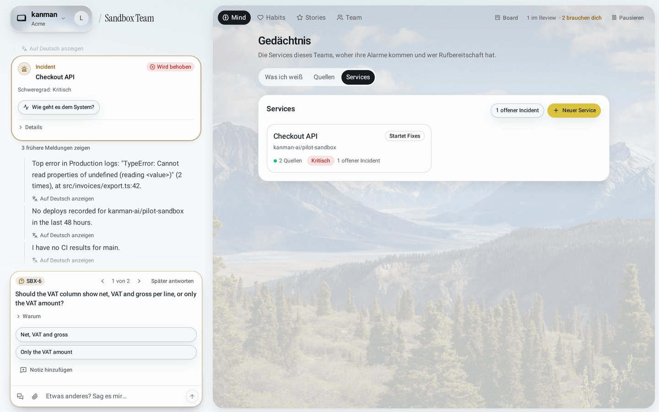
Task: Open the Habits tab
Action: pyautogui.click(x=271, y=17)
